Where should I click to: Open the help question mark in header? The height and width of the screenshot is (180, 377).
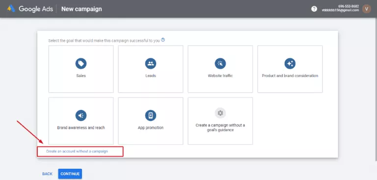[314, 9]
